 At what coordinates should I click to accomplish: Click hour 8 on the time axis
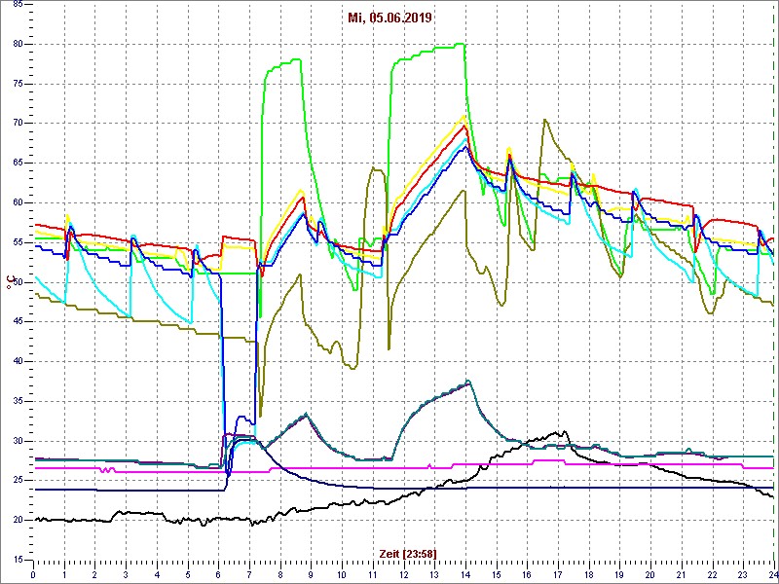(x=280, y=575)
